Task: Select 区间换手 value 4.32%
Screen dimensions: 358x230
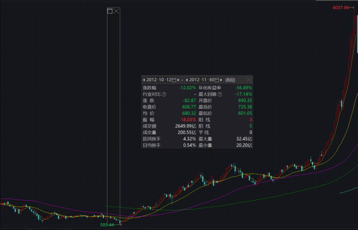Action: click(189, 139)
